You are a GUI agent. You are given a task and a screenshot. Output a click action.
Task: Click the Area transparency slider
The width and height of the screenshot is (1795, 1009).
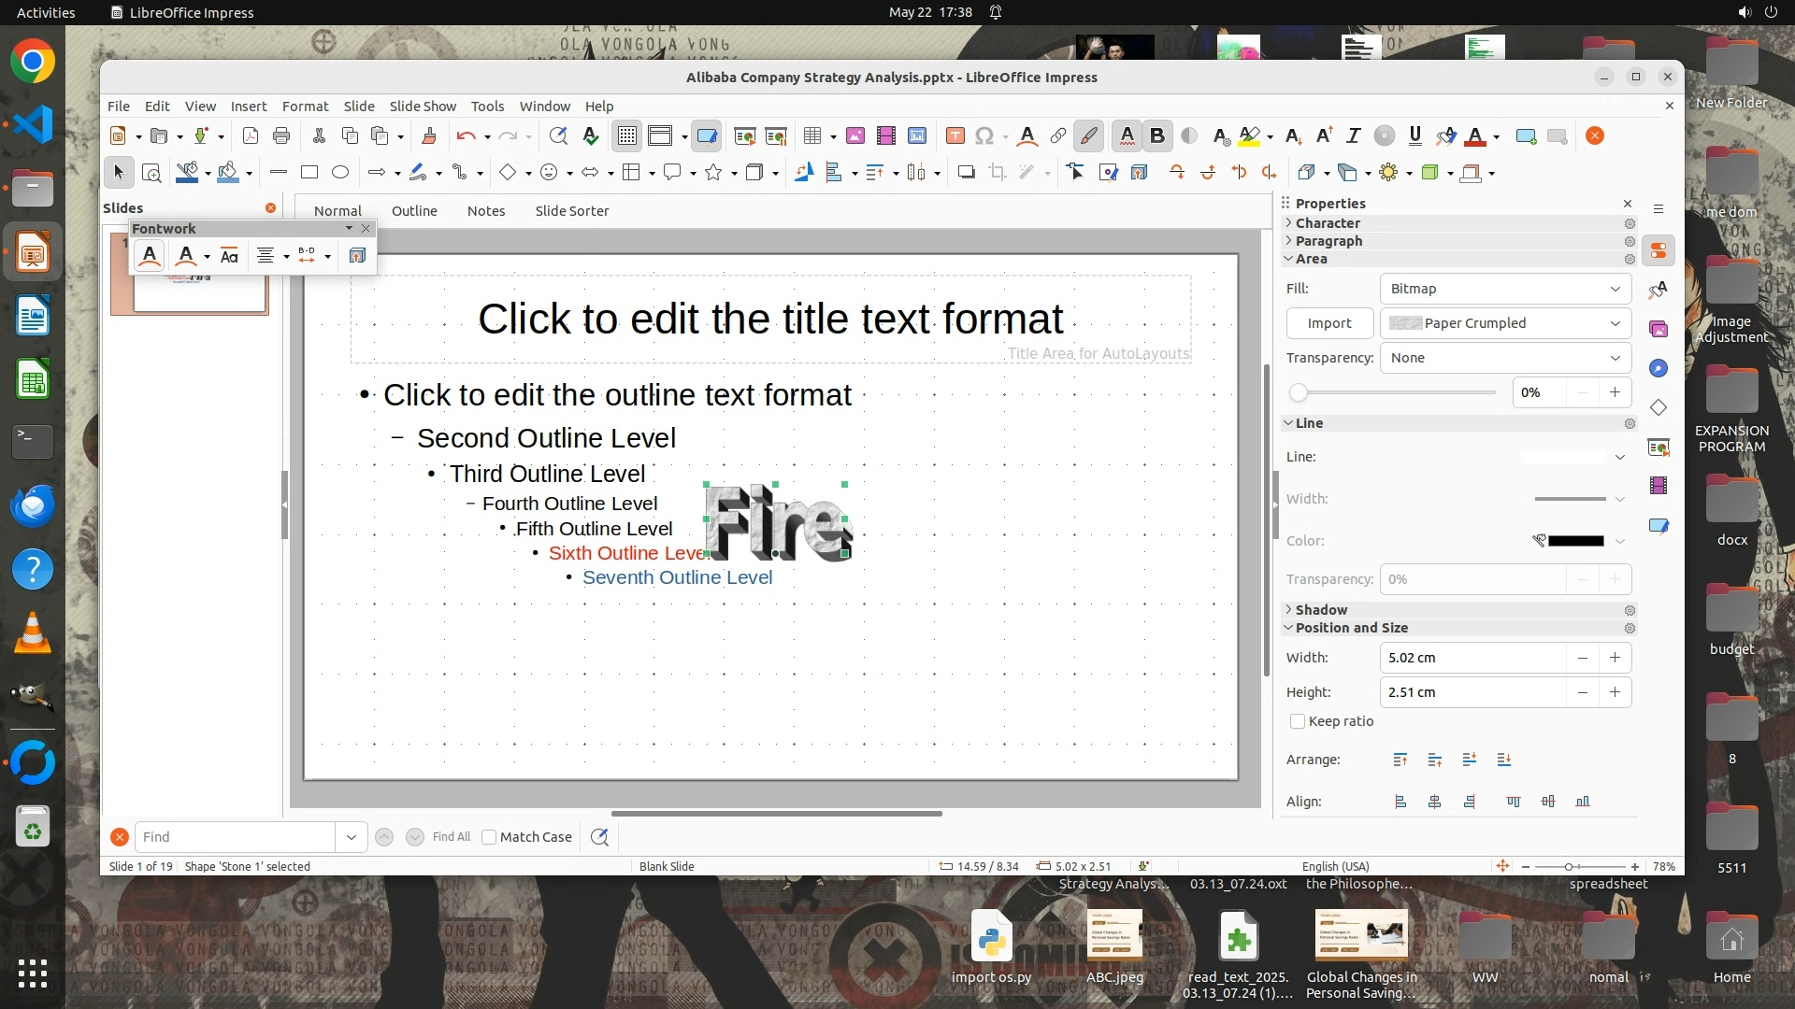[1395, 392]
